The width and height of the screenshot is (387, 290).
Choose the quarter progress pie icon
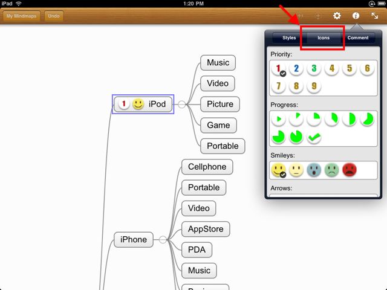pos(314,119)
